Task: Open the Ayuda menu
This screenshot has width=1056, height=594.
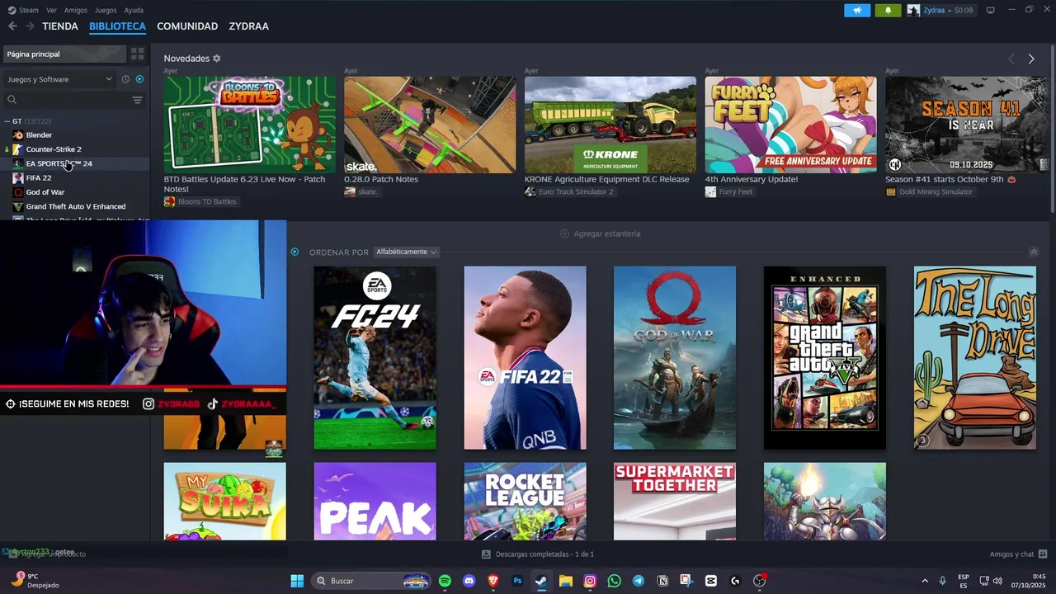Action: coord(134,10)
